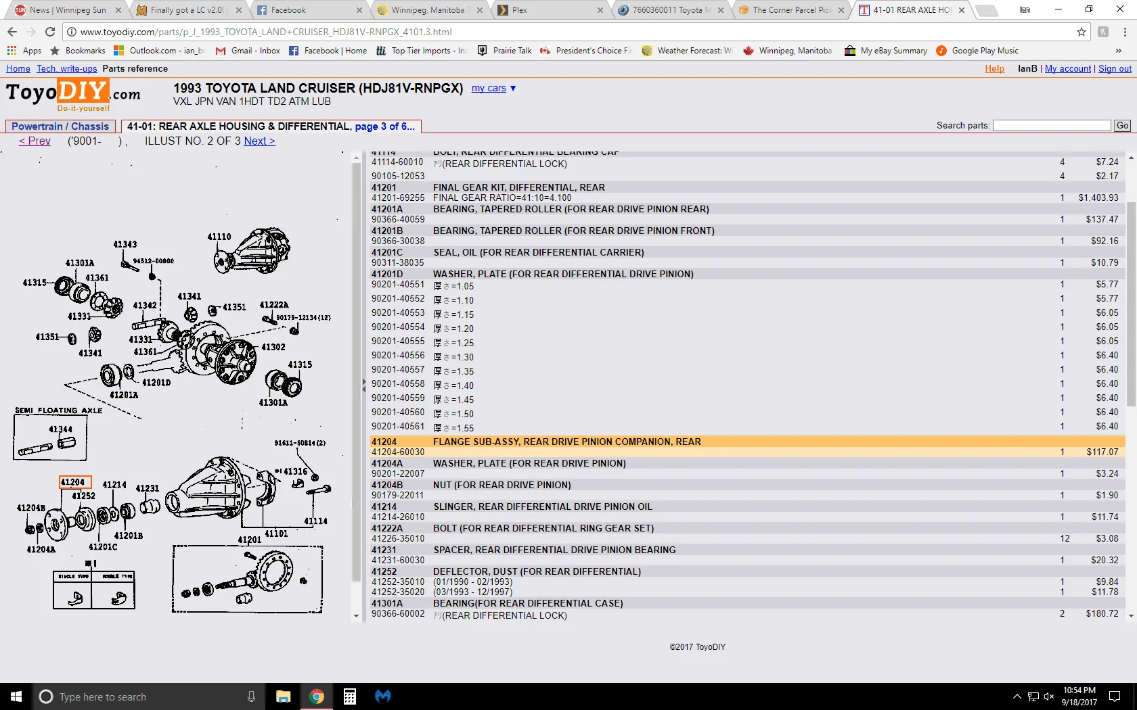Click the Chrome icon in the taskbar
Viewport: 1137px width, 710px height.
(x=316, y=696)
